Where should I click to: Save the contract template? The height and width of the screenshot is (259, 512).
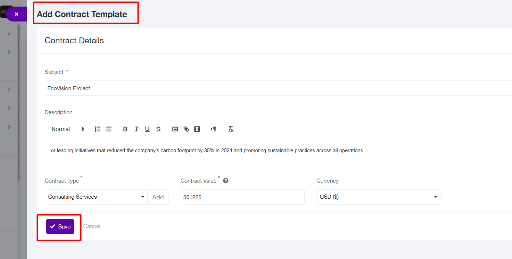60,226
